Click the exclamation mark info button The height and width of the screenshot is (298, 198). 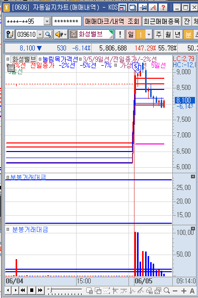[x=120, y=34]
